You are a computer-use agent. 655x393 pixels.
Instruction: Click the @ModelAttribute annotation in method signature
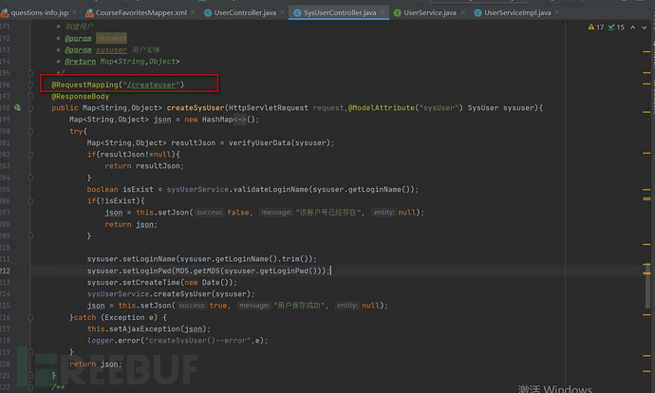click(x=381, y=108)
